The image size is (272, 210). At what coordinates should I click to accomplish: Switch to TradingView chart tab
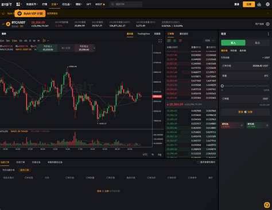(143, 34)
